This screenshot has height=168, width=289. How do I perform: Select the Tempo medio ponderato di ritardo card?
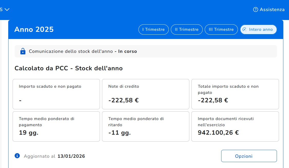[145, 126]
